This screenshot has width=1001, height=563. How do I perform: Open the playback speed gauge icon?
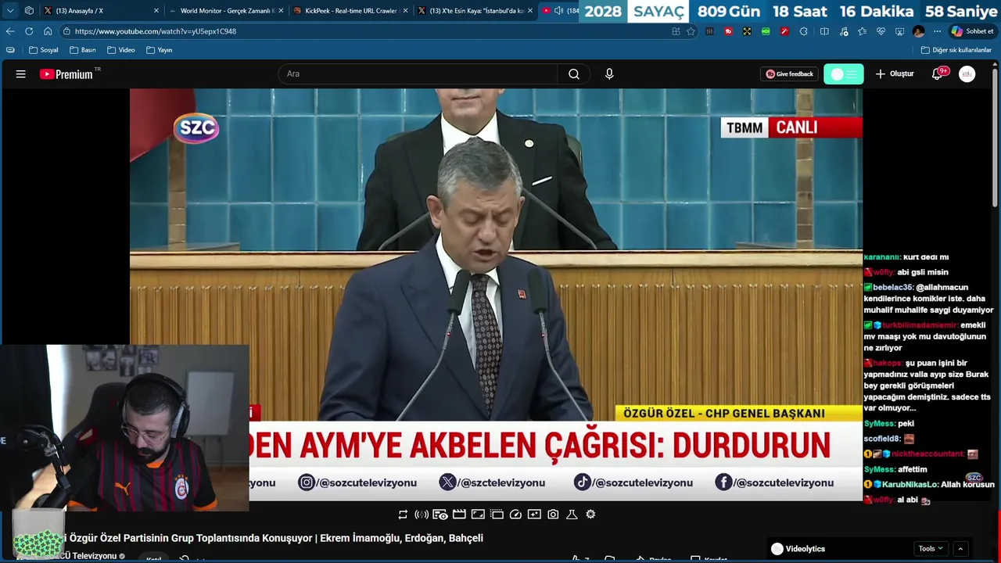click(515, 515)
